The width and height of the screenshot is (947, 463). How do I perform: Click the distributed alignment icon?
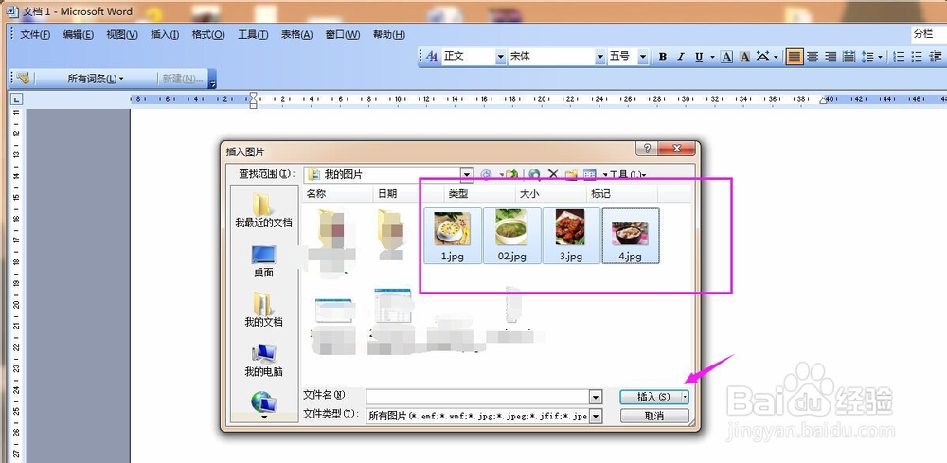(x=849, y=57)
